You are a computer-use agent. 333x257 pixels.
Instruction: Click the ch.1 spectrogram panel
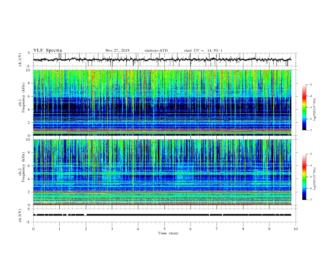[162, 102]
